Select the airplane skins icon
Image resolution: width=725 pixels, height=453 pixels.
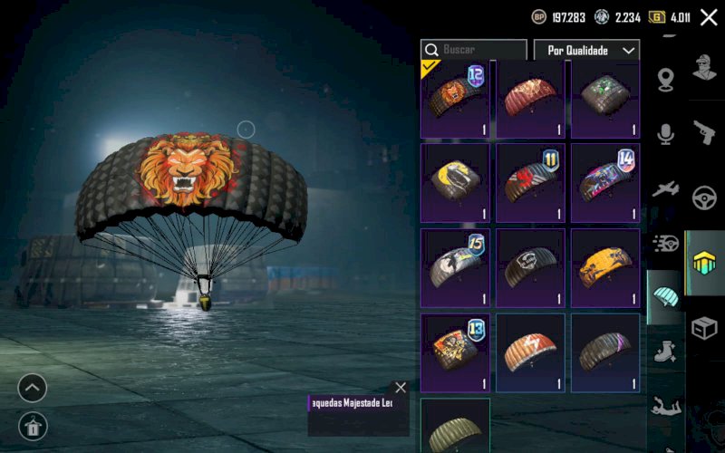[x=666, y=188]
